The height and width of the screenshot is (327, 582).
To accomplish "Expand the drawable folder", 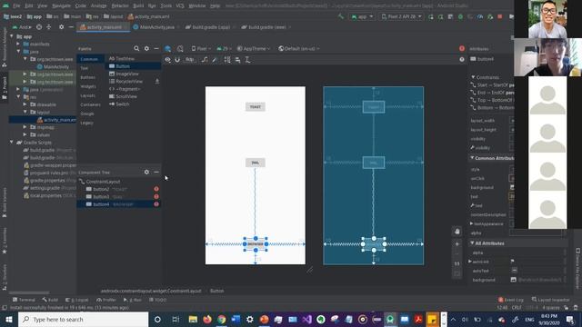I will pyautogui.click(x=25, y=104).
